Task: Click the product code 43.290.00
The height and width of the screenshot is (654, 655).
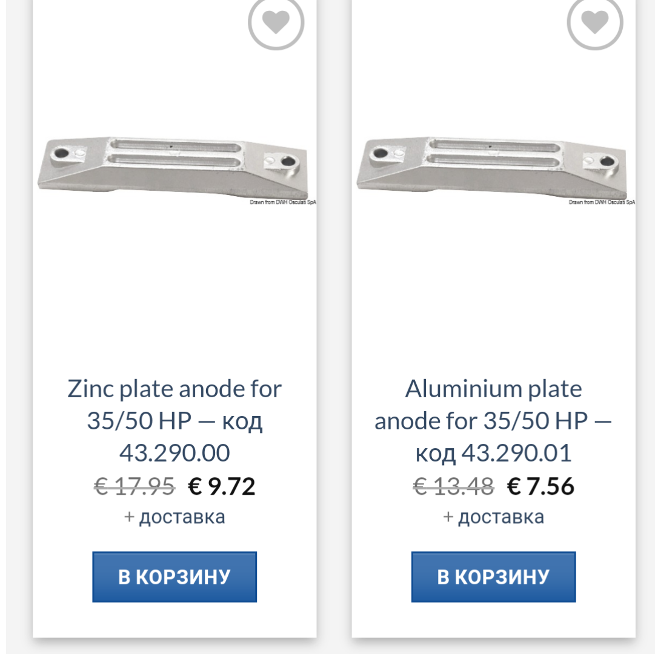Action: click(x=175, y=454)
